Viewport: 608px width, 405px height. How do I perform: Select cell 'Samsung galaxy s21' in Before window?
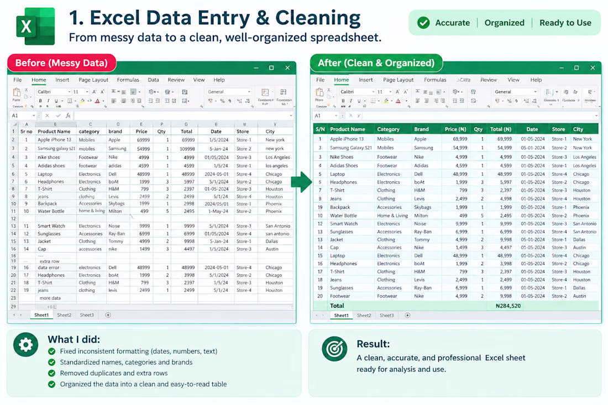pyautogui.click(x=56, y=149)
